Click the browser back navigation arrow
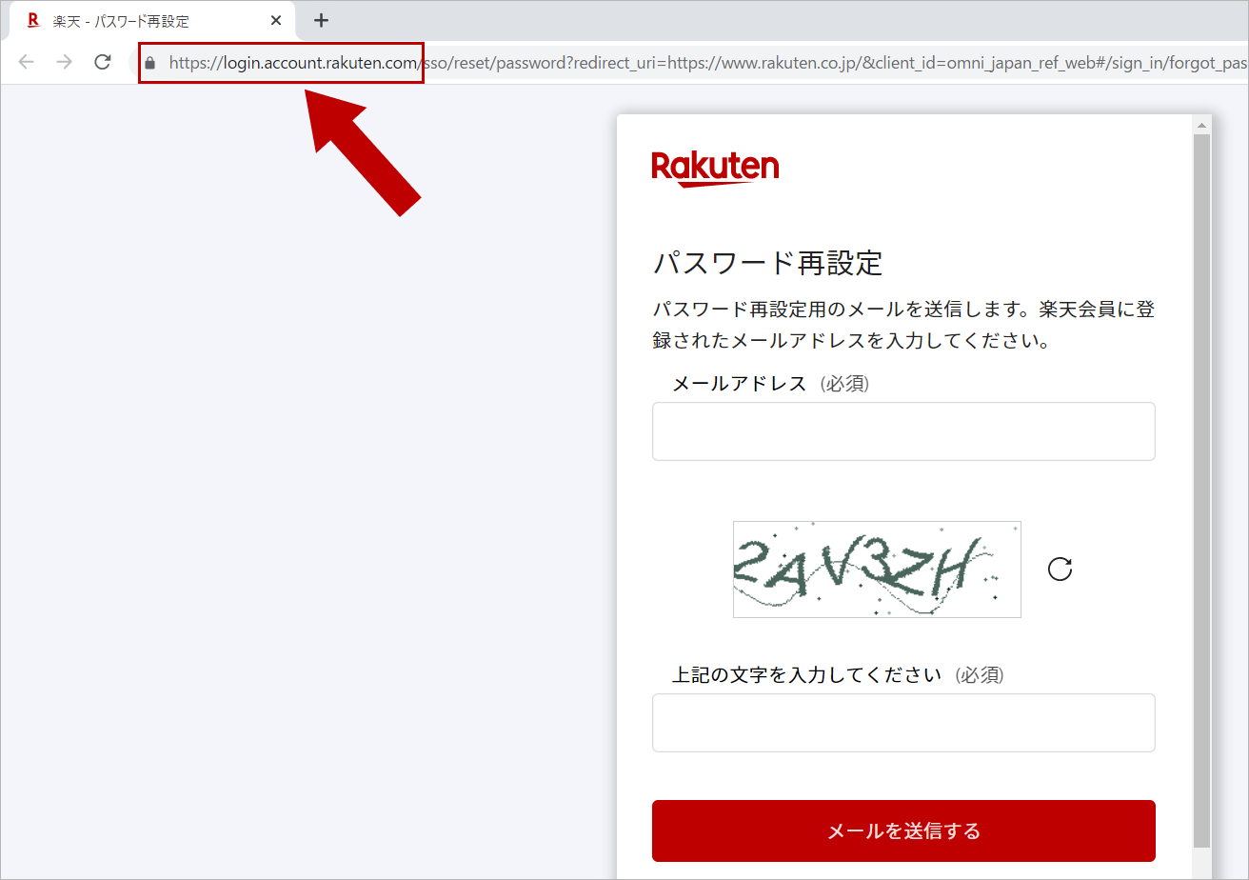Image resolution: width=1249 pixels, height=880 pixels. pos(26,62)
